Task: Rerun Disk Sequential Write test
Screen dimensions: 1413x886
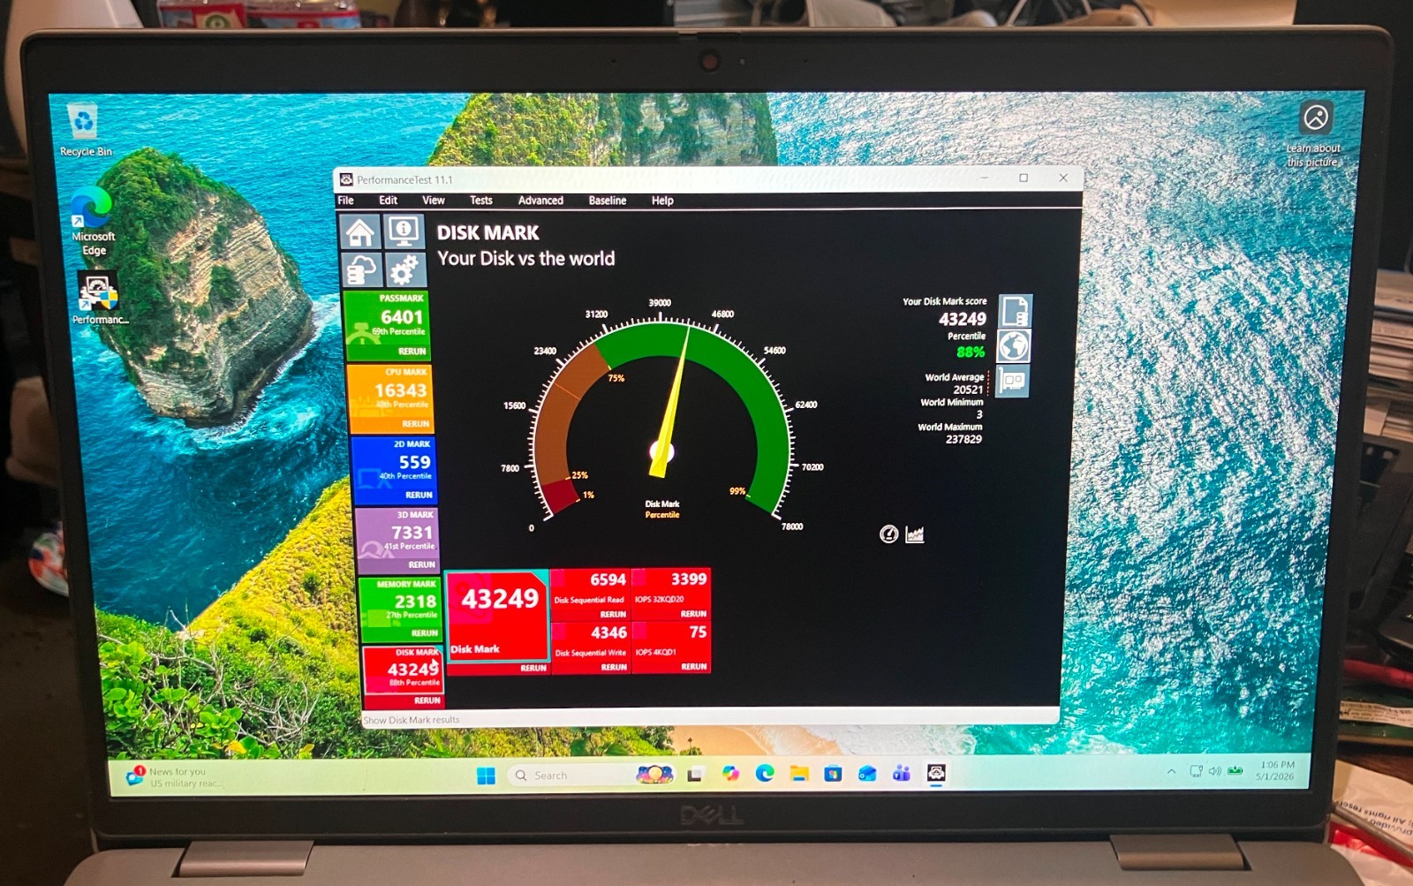Action: pyautogui.click(x=614, y=667)
